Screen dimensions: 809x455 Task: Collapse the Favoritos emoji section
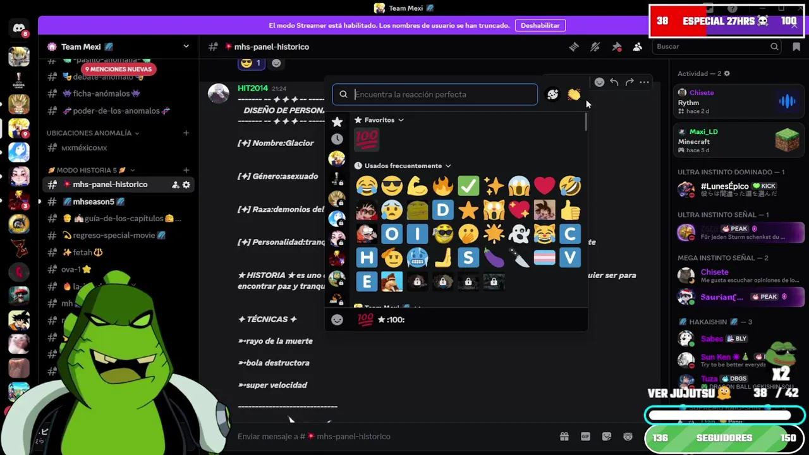pos(379,120)
